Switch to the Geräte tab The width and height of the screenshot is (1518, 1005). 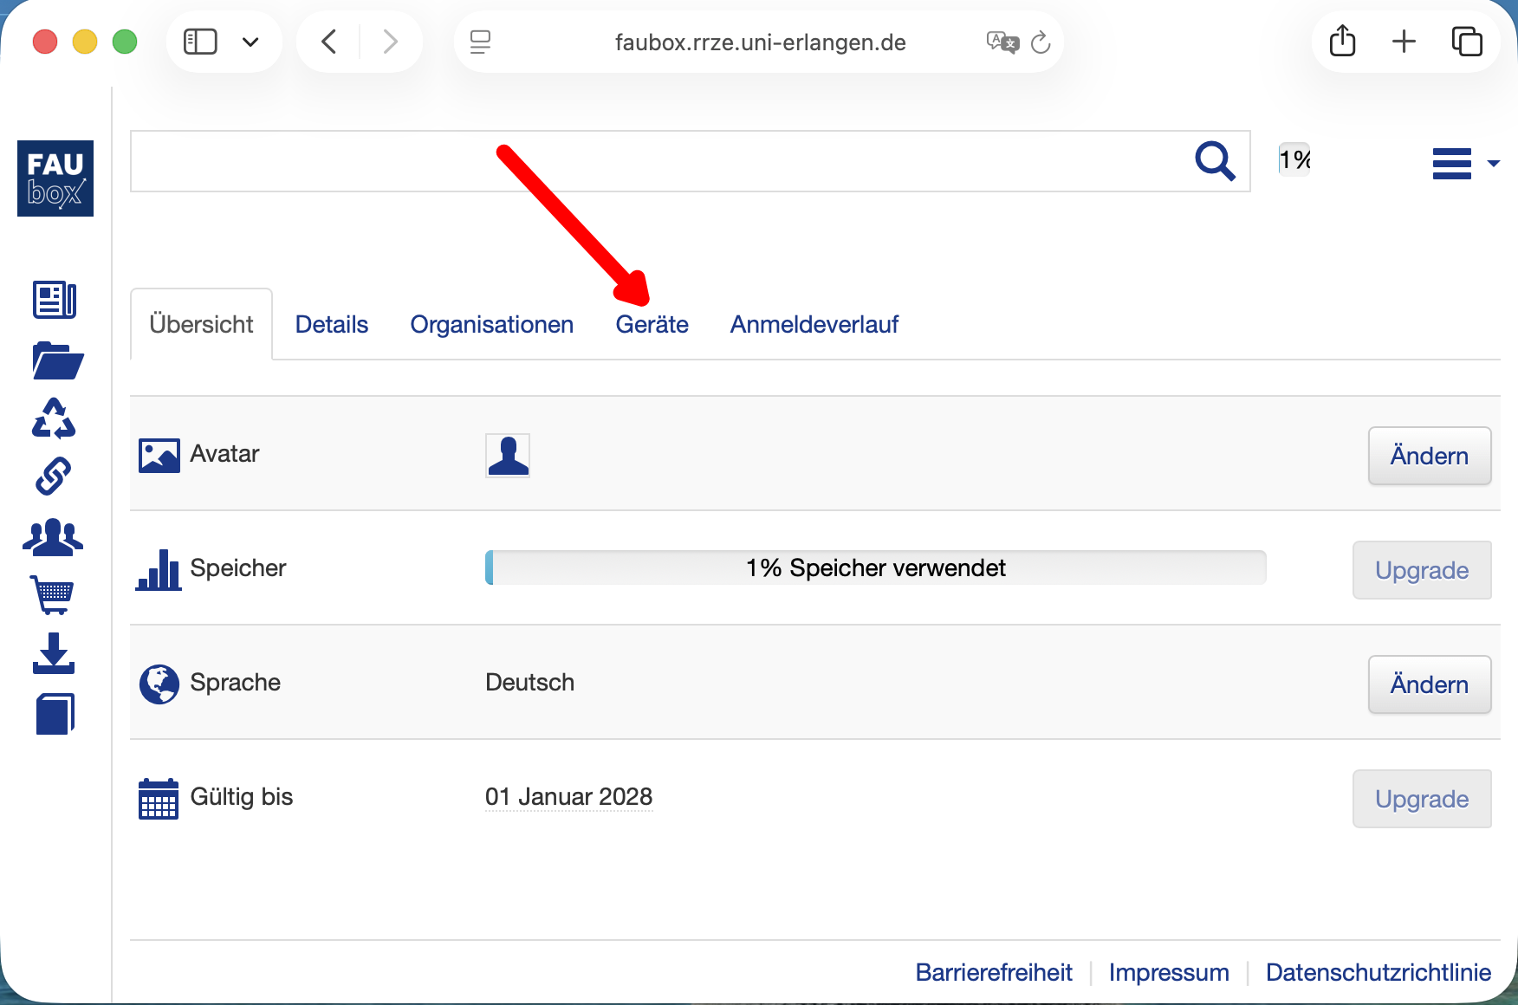pos(652,325)
